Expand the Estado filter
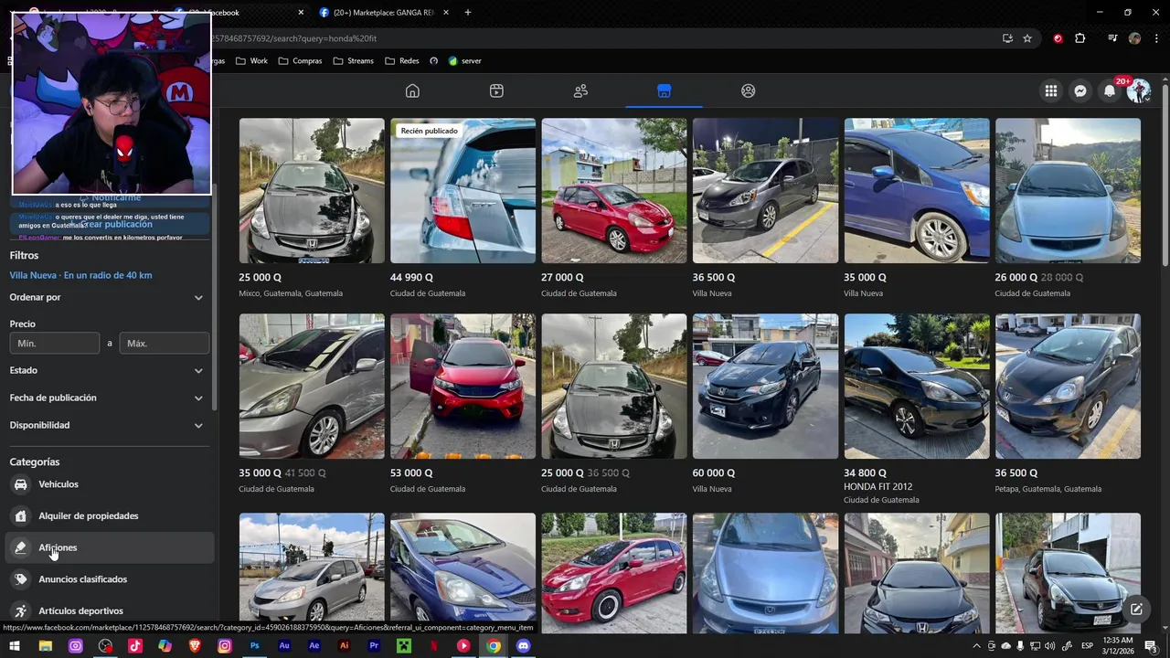Image resolution: width=1170 pixels, height=658 pixels. (x=108, y=370)
